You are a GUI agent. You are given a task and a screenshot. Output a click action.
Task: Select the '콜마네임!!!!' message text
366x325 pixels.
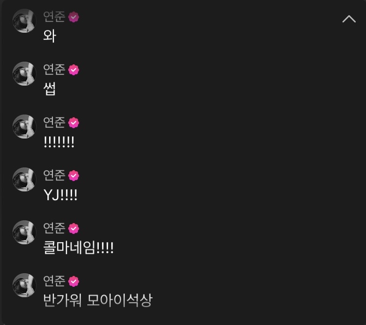click(78, 248)
